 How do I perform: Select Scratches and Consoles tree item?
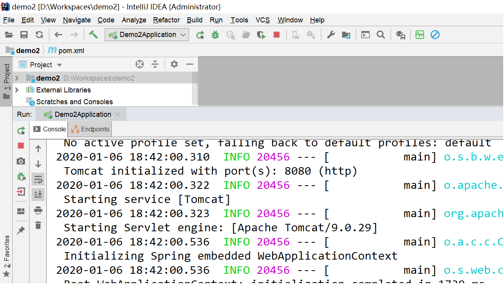(74, 102)
